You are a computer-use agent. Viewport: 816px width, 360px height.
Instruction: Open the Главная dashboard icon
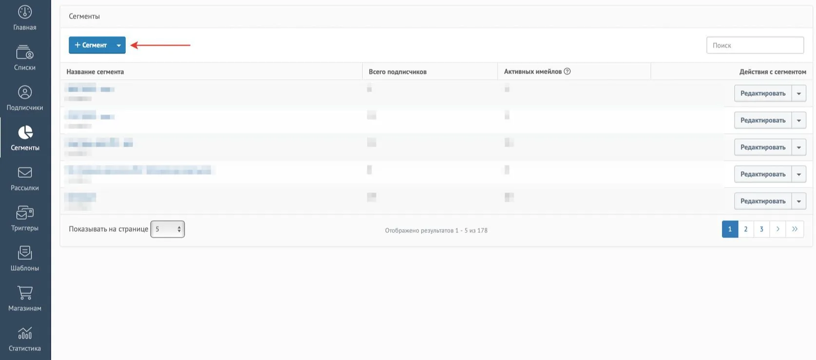click(x=25, y=12)
